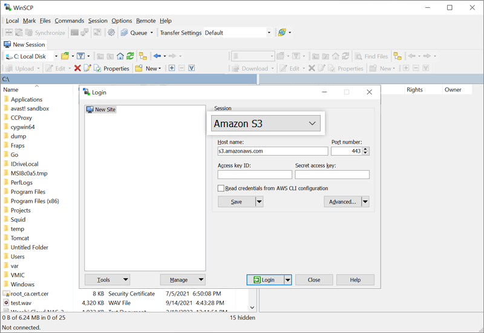Enable Read credentials from AWS CLI configuration
Screen dimensions: 484x333
[221, 188]
